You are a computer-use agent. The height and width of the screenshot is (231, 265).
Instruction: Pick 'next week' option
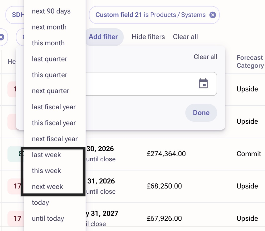click(47, 187)
